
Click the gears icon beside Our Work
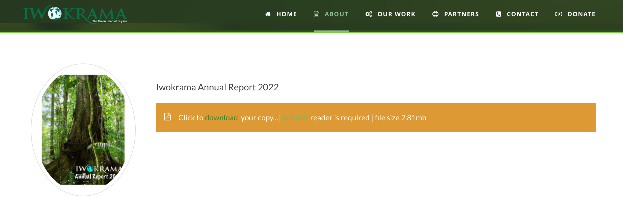coord(369,14)
